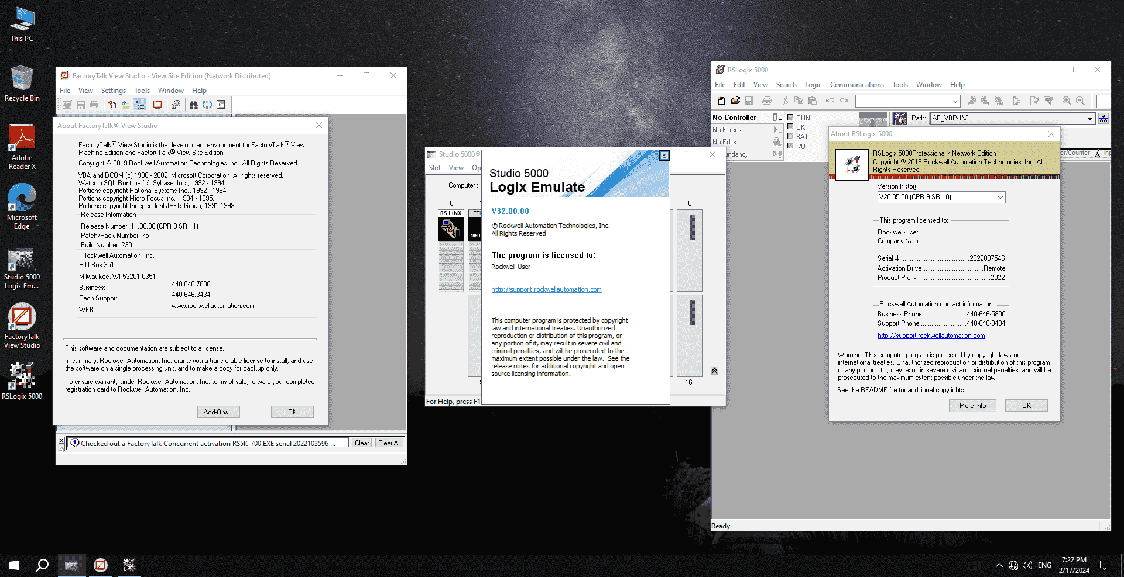Expand the Version history dropdown
This screenshot has height=577, width=1124.
(1000, 198)
